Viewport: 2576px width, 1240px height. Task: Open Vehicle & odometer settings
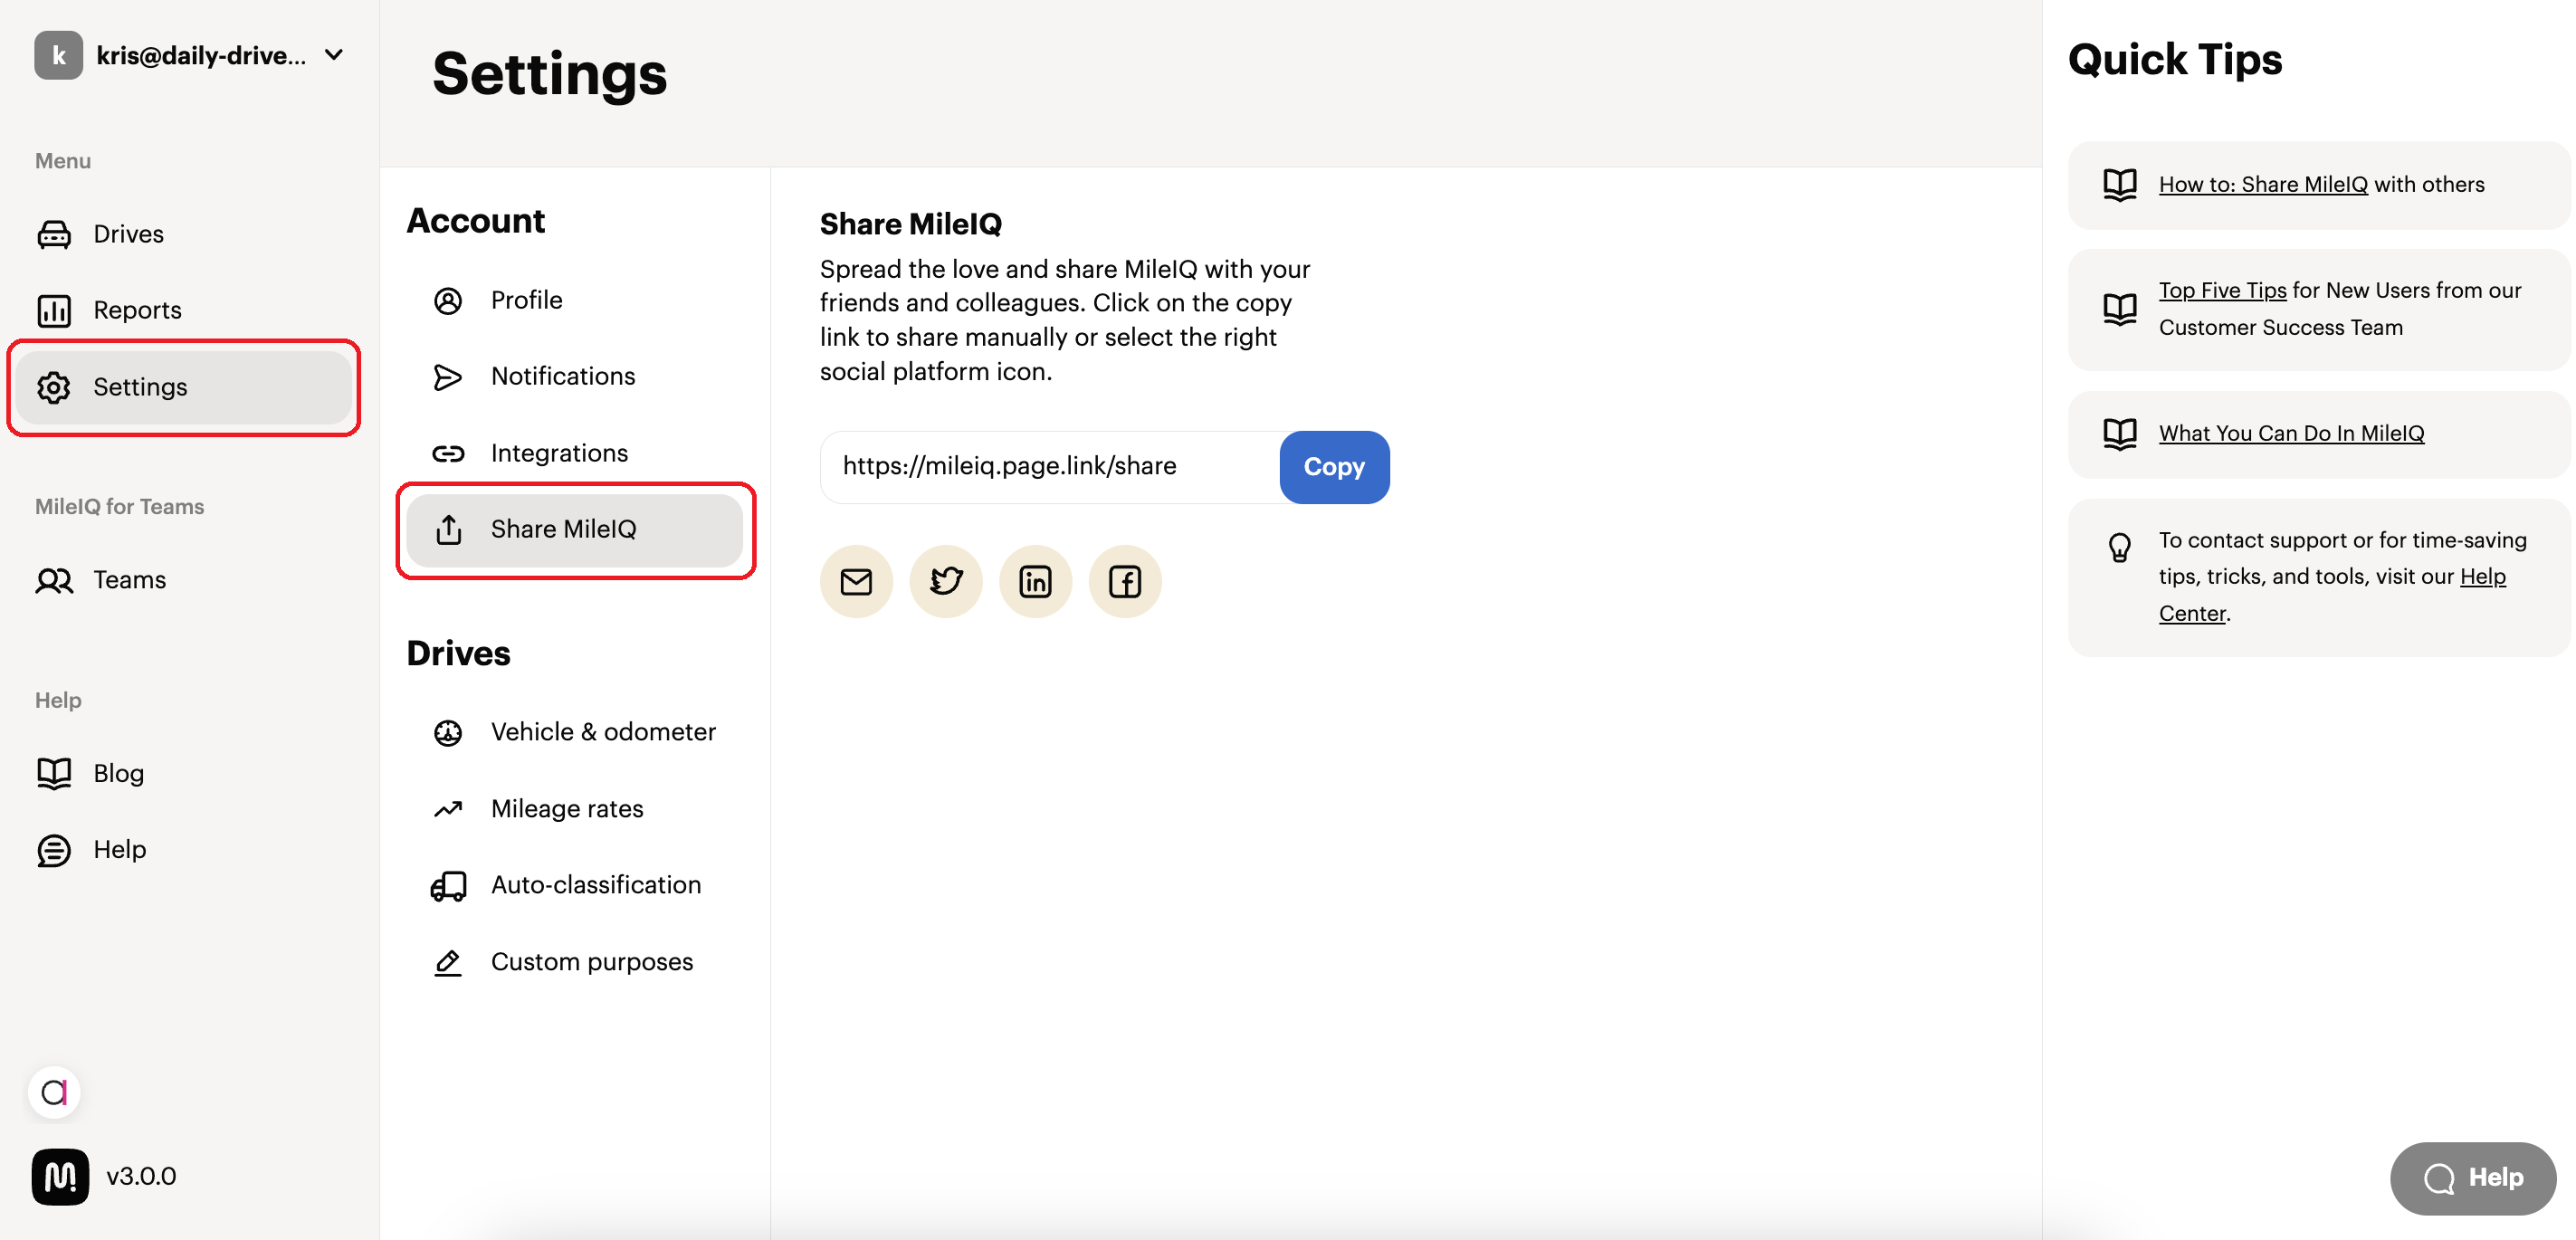click(574, 732)
